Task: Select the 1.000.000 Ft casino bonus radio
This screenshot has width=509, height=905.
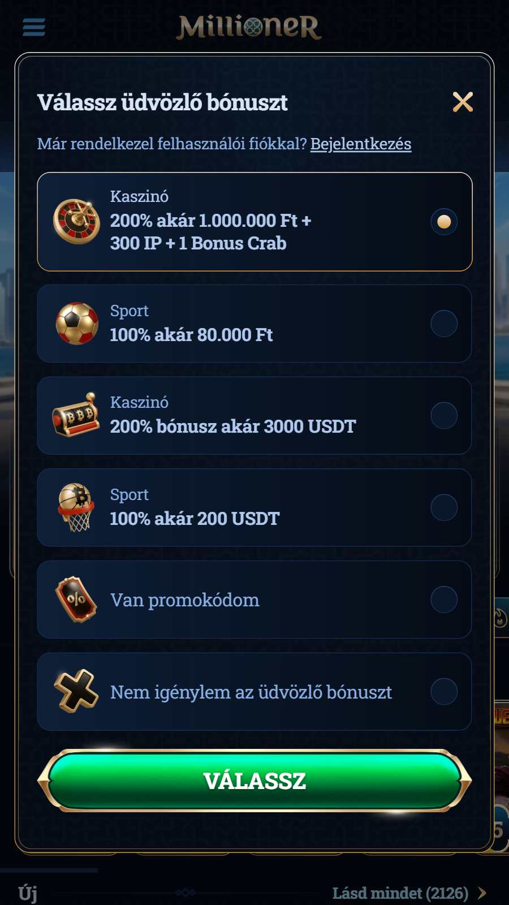Action: coord(444,221)
